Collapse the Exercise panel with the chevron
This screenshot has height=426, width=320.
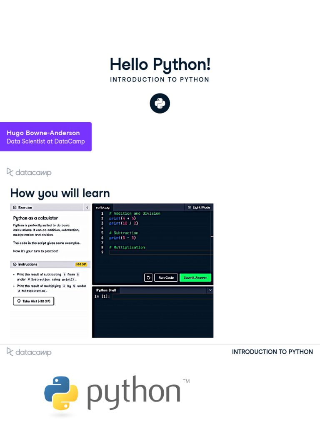(x=87, y=208)
